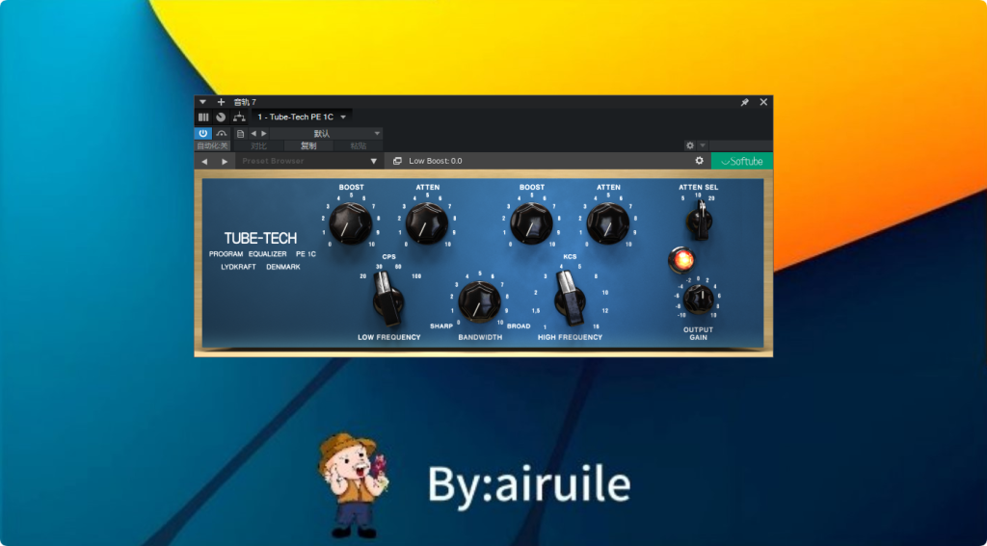
Task: Open the channel editor bars icon
Action: tap(203, 117)
